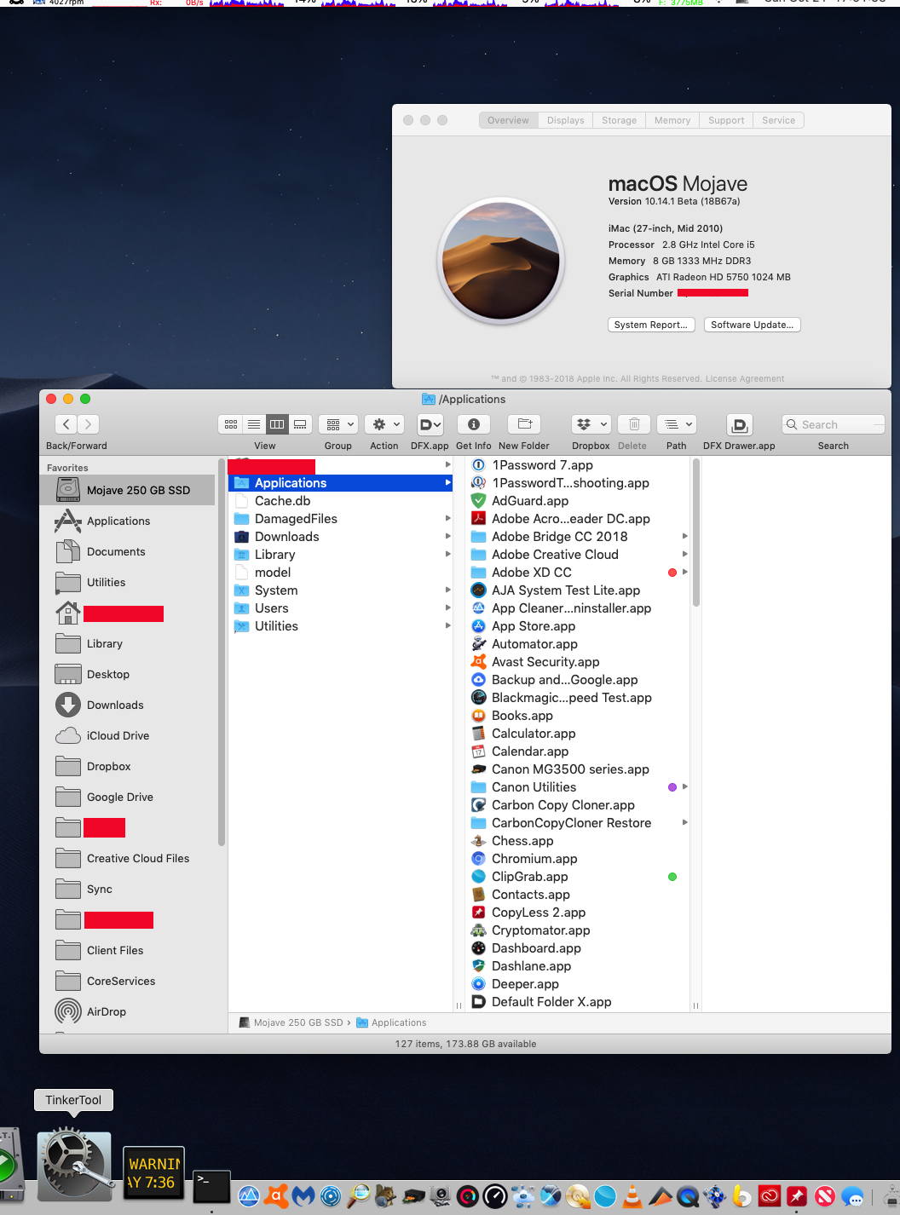This screenshot has width=900, height=1215.
Task: Open Adobe Creative Cloud red Dock icon
Action: [x=770, y=1196]
